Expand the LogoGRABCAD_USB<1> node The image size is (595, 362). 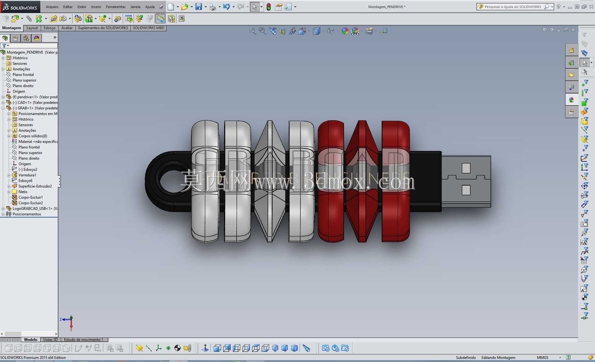pyautogui.click(x=3, y=209)
